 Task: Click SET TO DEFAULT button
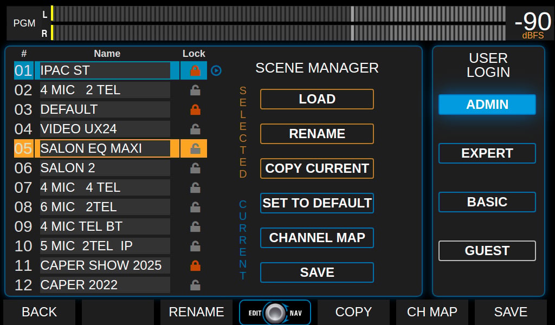(317, 203)
